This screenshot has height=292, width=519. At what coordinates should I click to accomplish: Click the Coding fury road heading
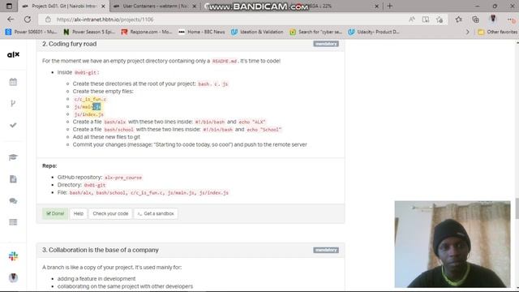coord(70,44)
